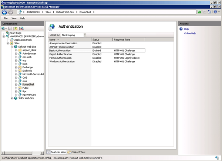Select Exchweb in the Connections tree
This screenshot has width=222, height=161.
tap(27, 71)
